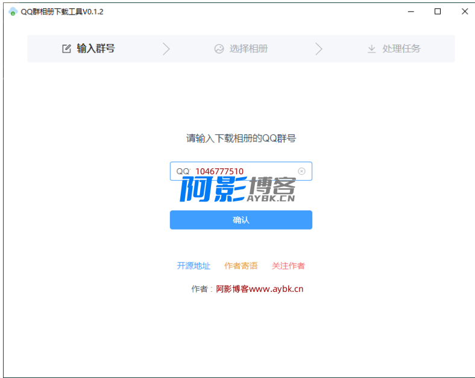The width and height of the screenshot is (475, 378).
Task: Open the 开源地址 link
Action: (x=193, y=266)
